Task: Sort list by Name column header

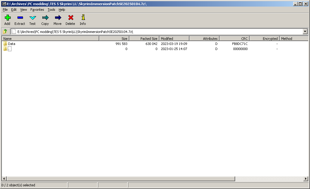Action: [51, 39]
